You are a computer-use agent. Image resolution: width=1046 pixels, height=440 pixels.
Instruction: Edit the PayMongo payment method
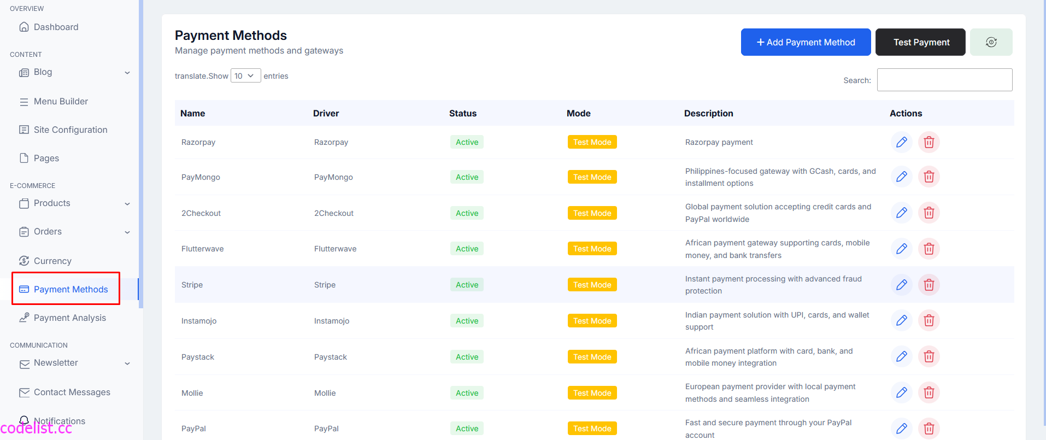click(x=902, y=177)
